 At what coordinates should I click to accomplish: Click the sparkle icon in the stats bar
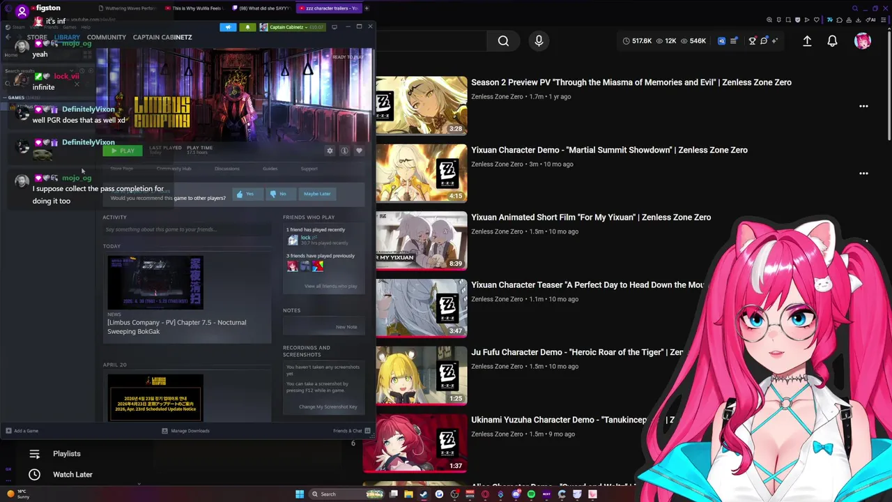776,41
